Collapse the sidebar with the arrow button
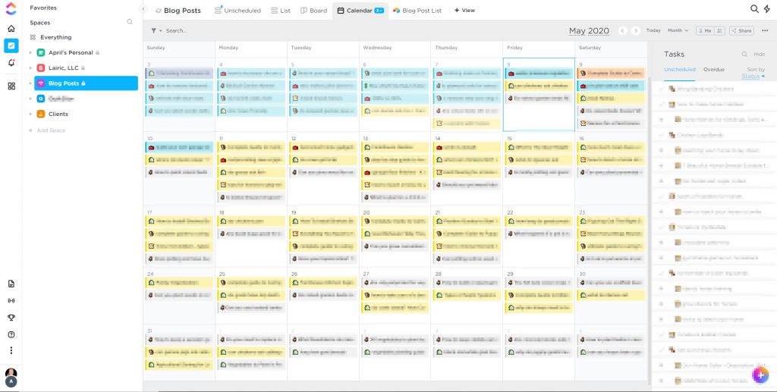Screen dimensions: 777x392 [x=143, y=9]
